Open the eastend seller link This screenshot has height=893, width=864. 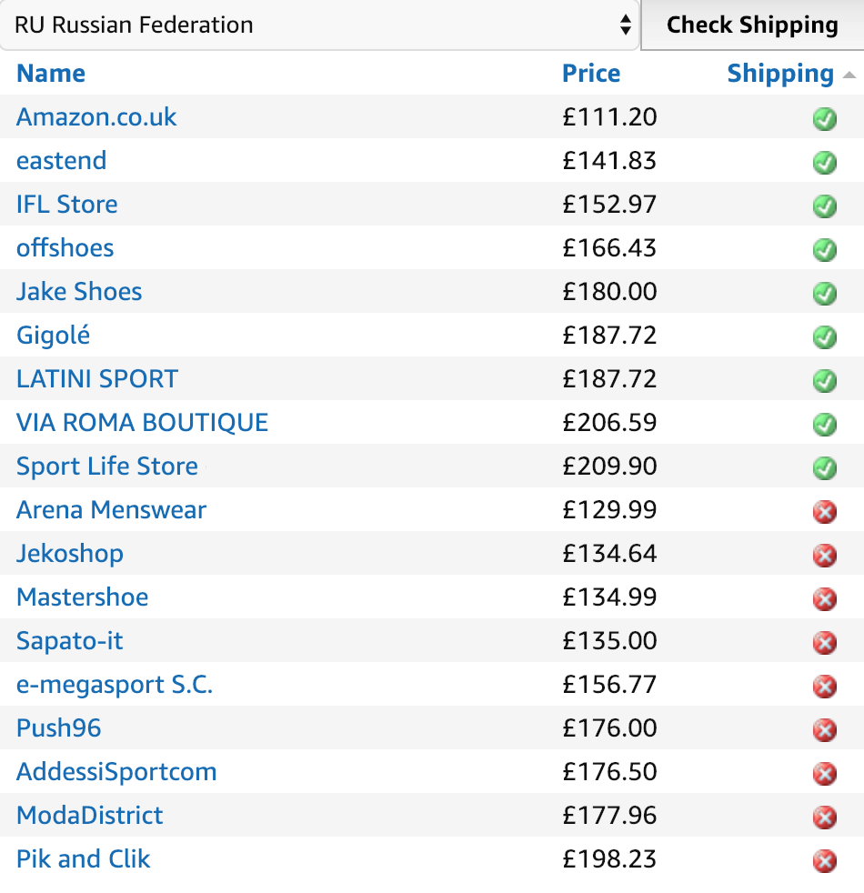[x=61, y=161]
